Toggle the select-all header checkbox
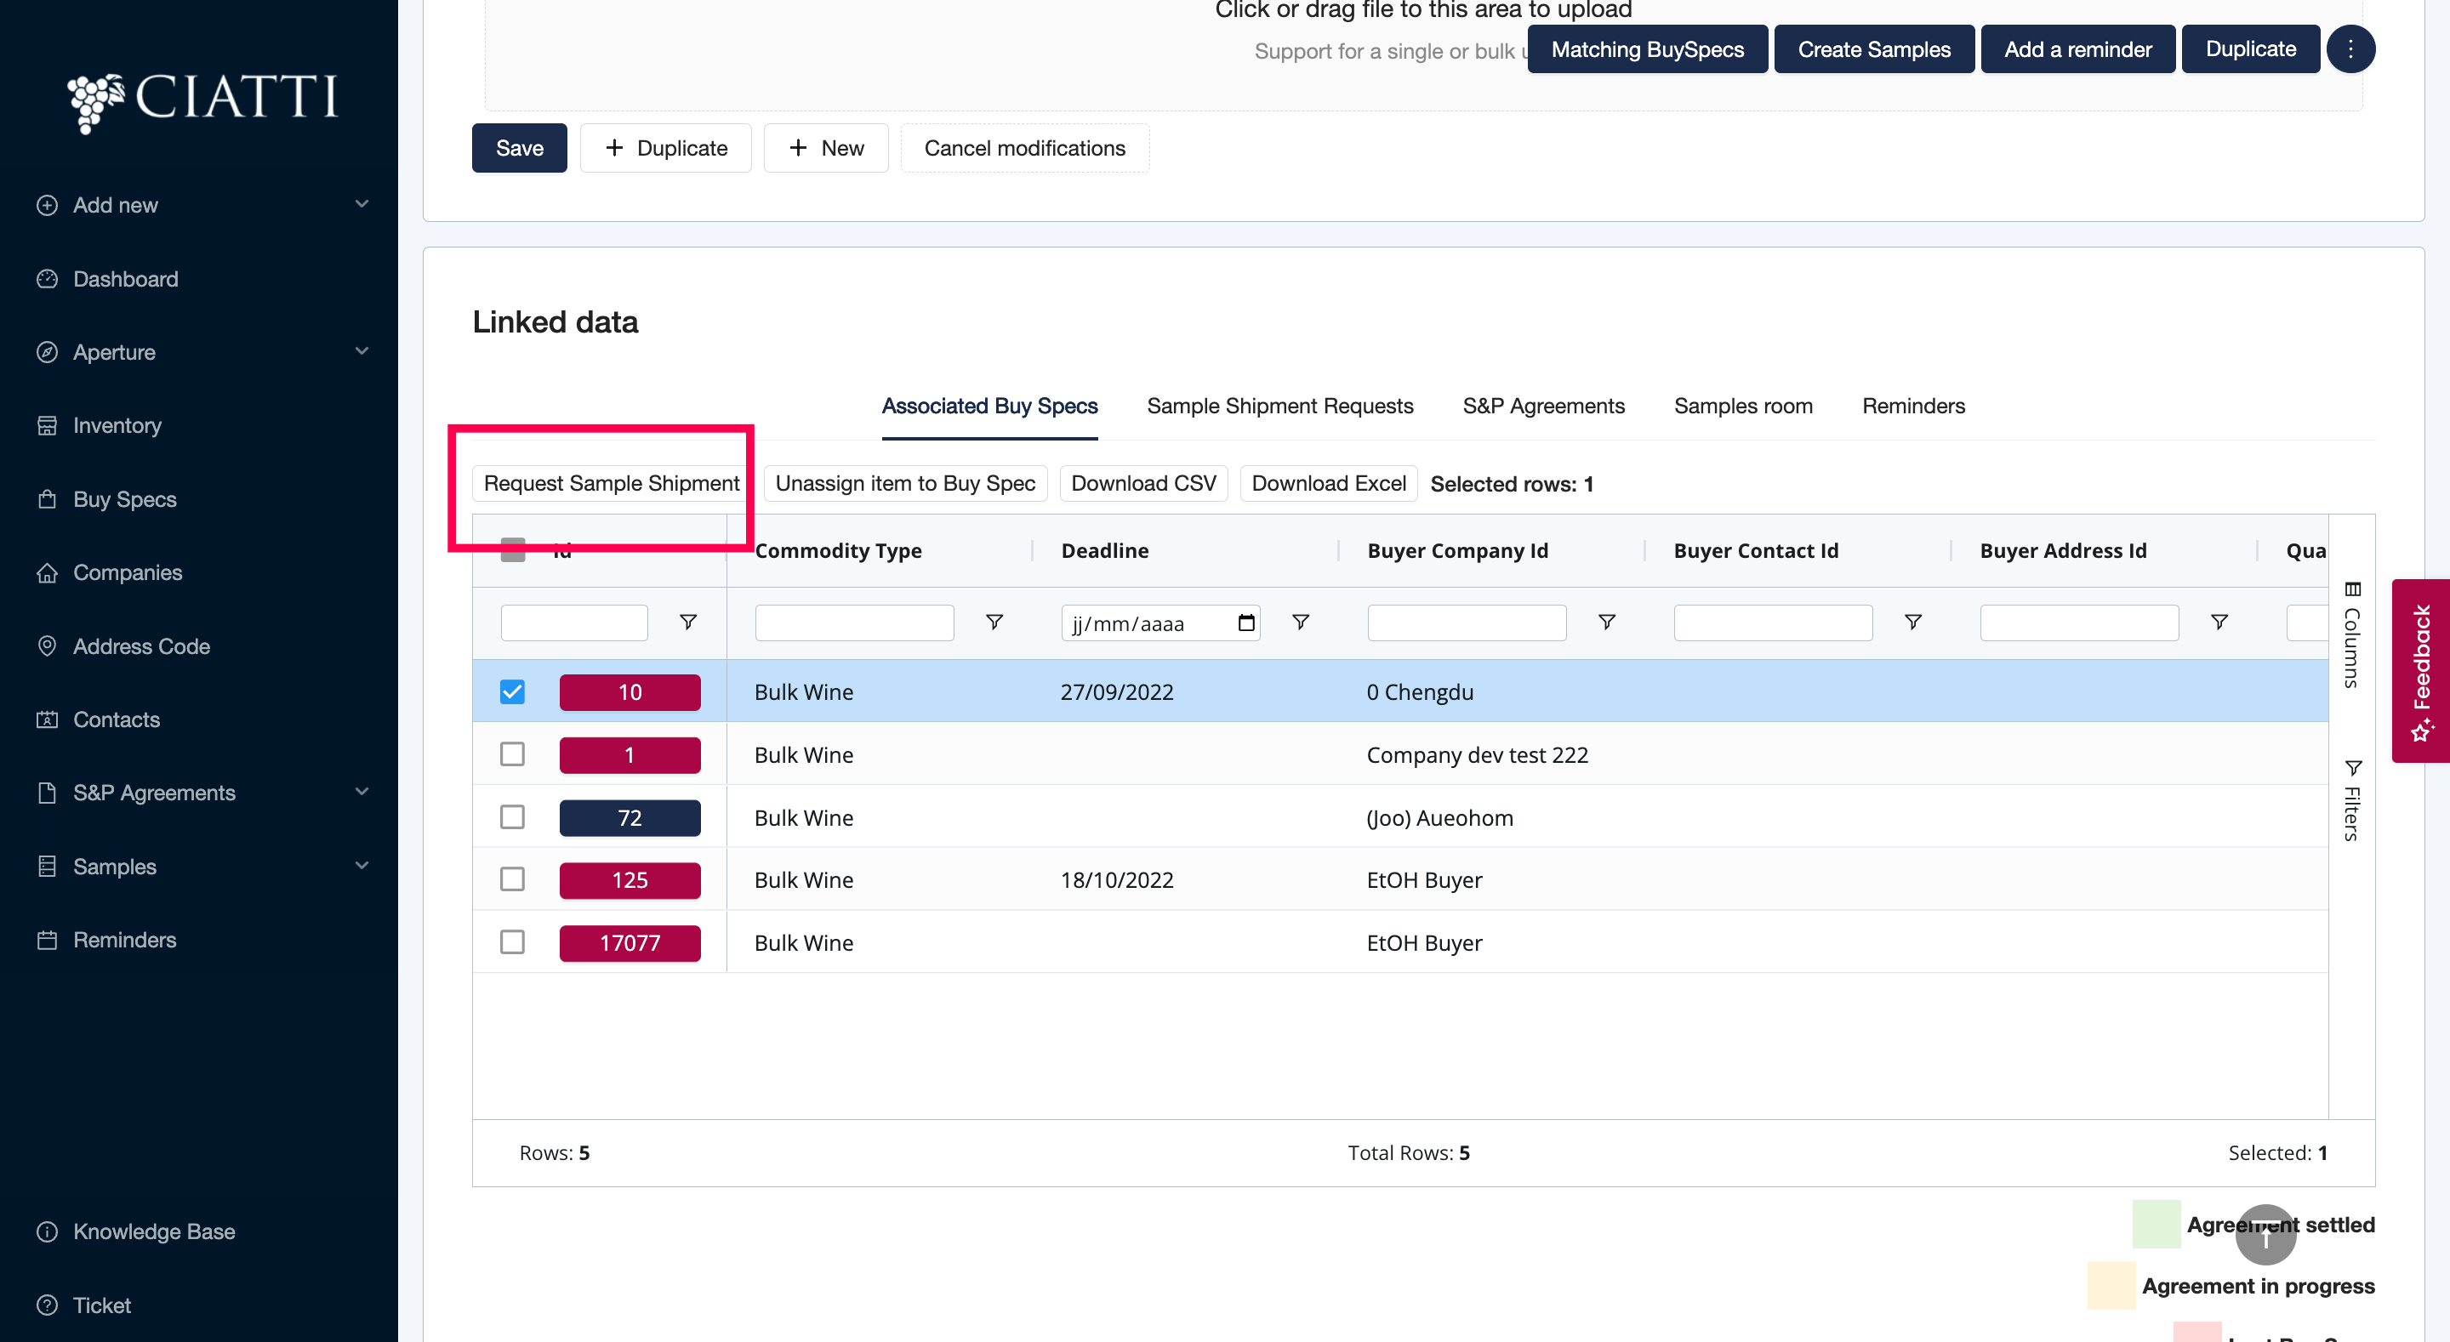2450x1342 pixels. (x=513, y=549)
